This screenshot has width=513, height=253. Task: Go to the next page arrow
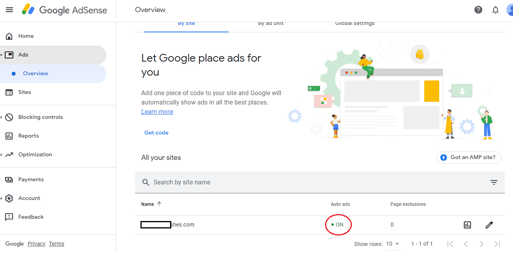pos(481,244)
